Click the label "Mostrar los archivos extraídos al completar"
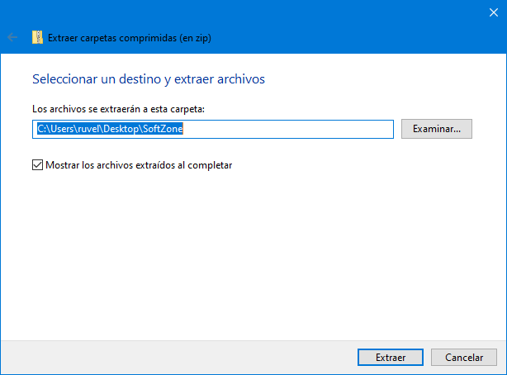 pyautogui.click(x=139, y=165)
